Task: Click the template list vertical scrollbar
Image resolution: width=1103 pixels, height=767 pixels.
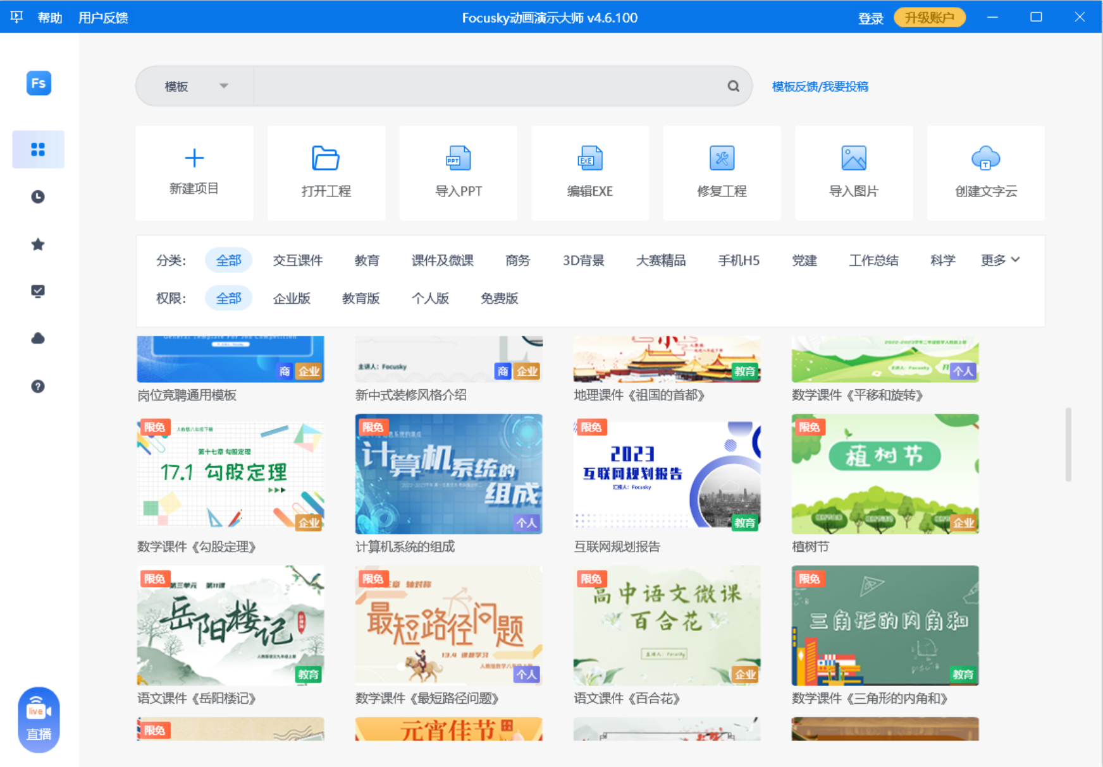Action: click(x=1068, y=444)
